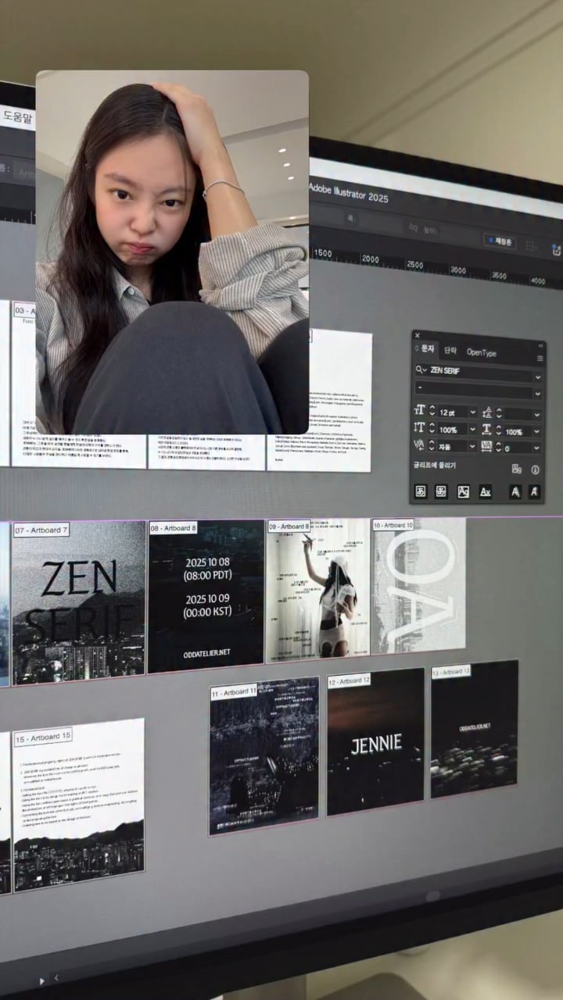The height and width of the screenshot is (1000, 563).
Task: Click the 재정돈 button in control bar
Action: pos(499,241)
